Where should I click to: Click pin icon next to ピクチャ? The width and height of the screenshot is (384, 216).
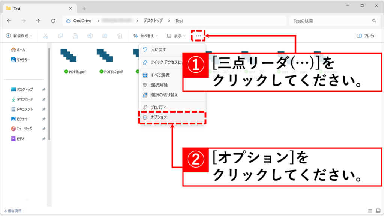click(43, 119)
